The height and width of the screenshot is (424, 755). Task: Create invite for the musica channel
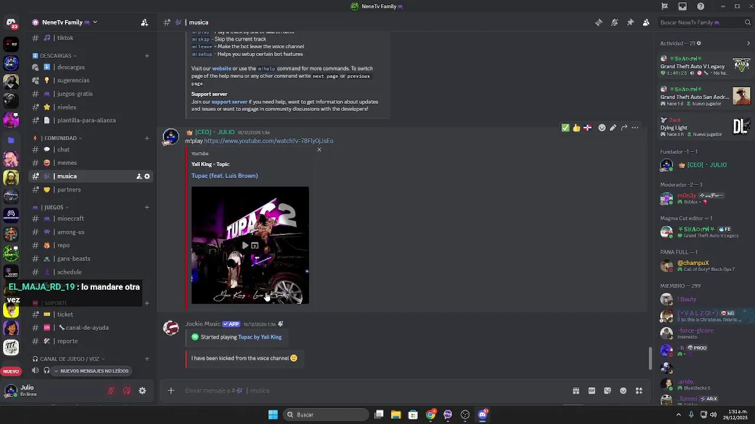click(x=139, y=176)
